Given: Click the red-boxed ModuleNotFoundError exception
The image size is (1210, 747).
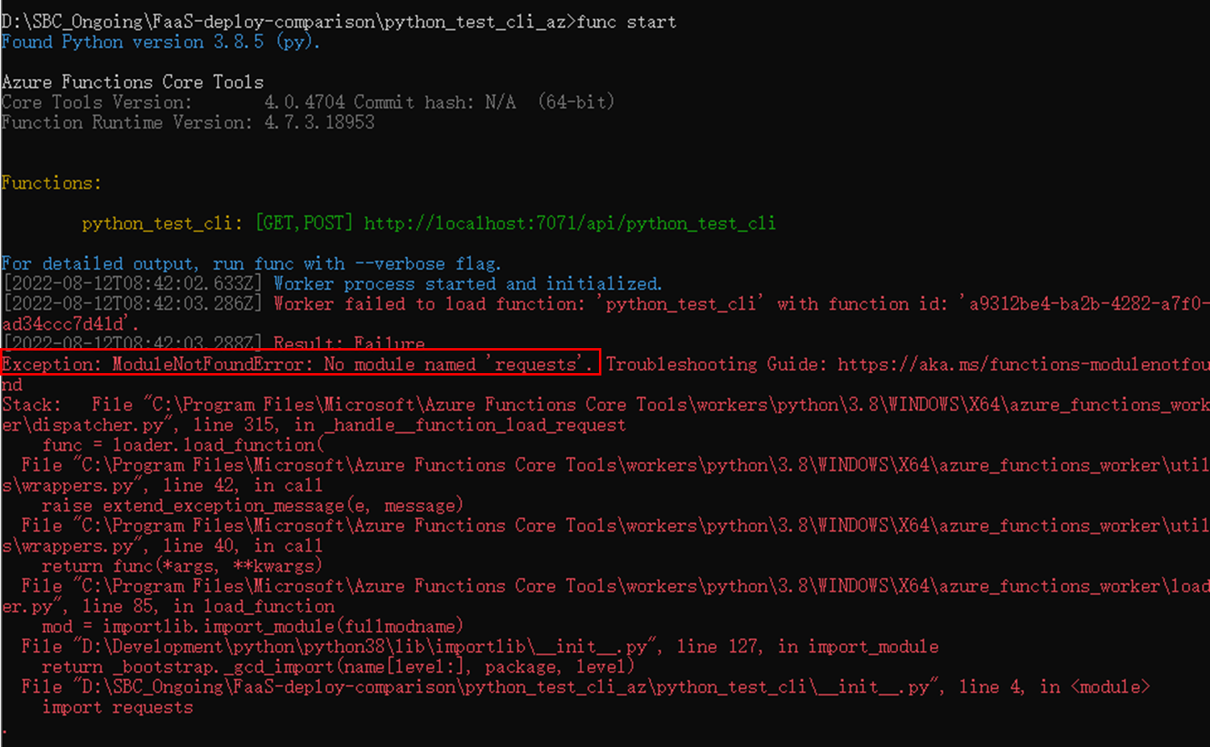Looking at the screenshot, I should pos(300,364).
